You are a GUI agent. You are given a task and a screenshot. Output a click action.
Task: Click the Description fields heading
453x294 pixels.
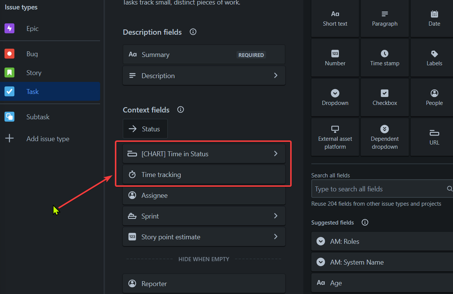(x=152, y=32)
